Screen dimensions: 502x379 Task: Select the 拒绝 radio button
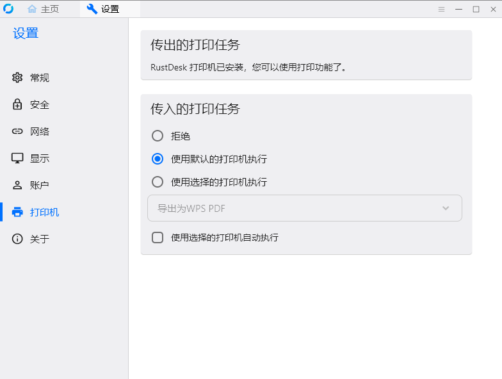coord(158,136)
